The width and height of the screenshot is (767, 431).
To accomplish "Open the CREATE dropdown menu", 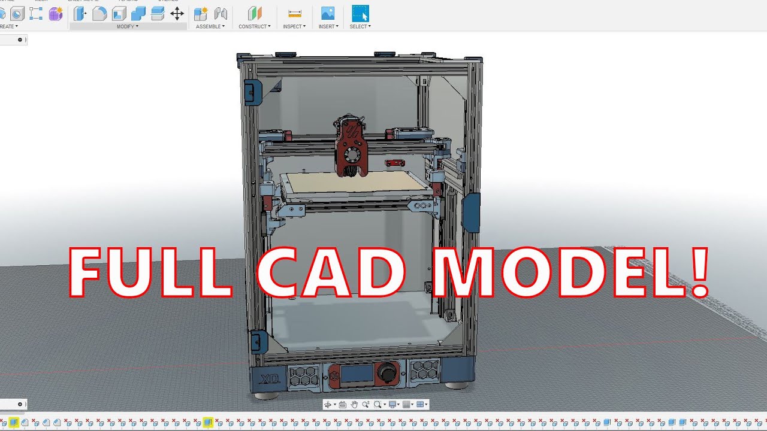I will pyautogui.click(x=8, y=26).
